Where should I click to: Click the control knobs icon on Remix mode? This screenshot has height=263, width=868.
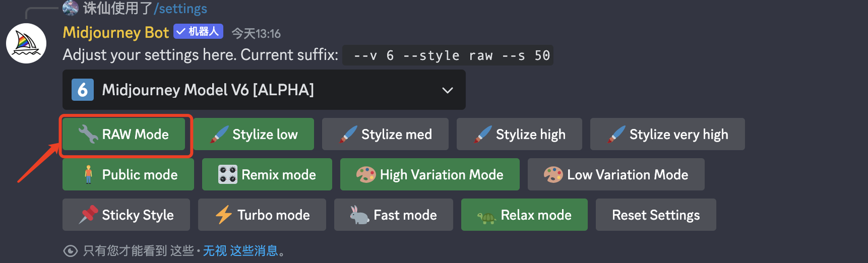(228, 175)
